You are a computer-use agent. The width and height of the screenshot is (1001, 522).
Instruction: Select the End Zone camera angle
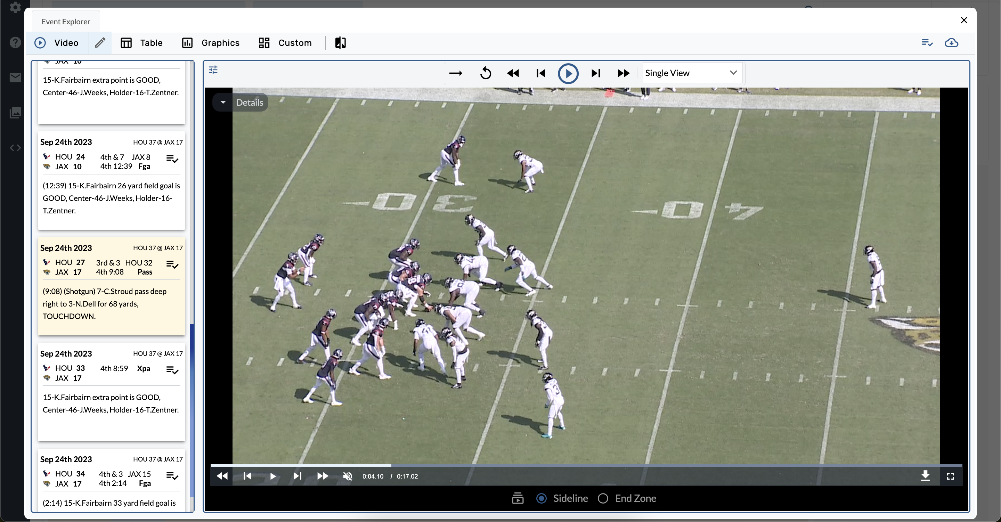(603, 498)
